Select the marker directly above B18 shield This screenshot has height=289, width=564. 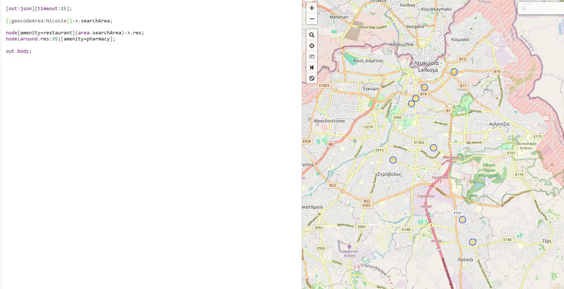425,87
